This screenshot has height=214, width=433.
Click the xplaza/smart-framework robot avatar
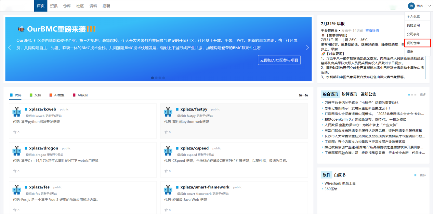[168, 190]
